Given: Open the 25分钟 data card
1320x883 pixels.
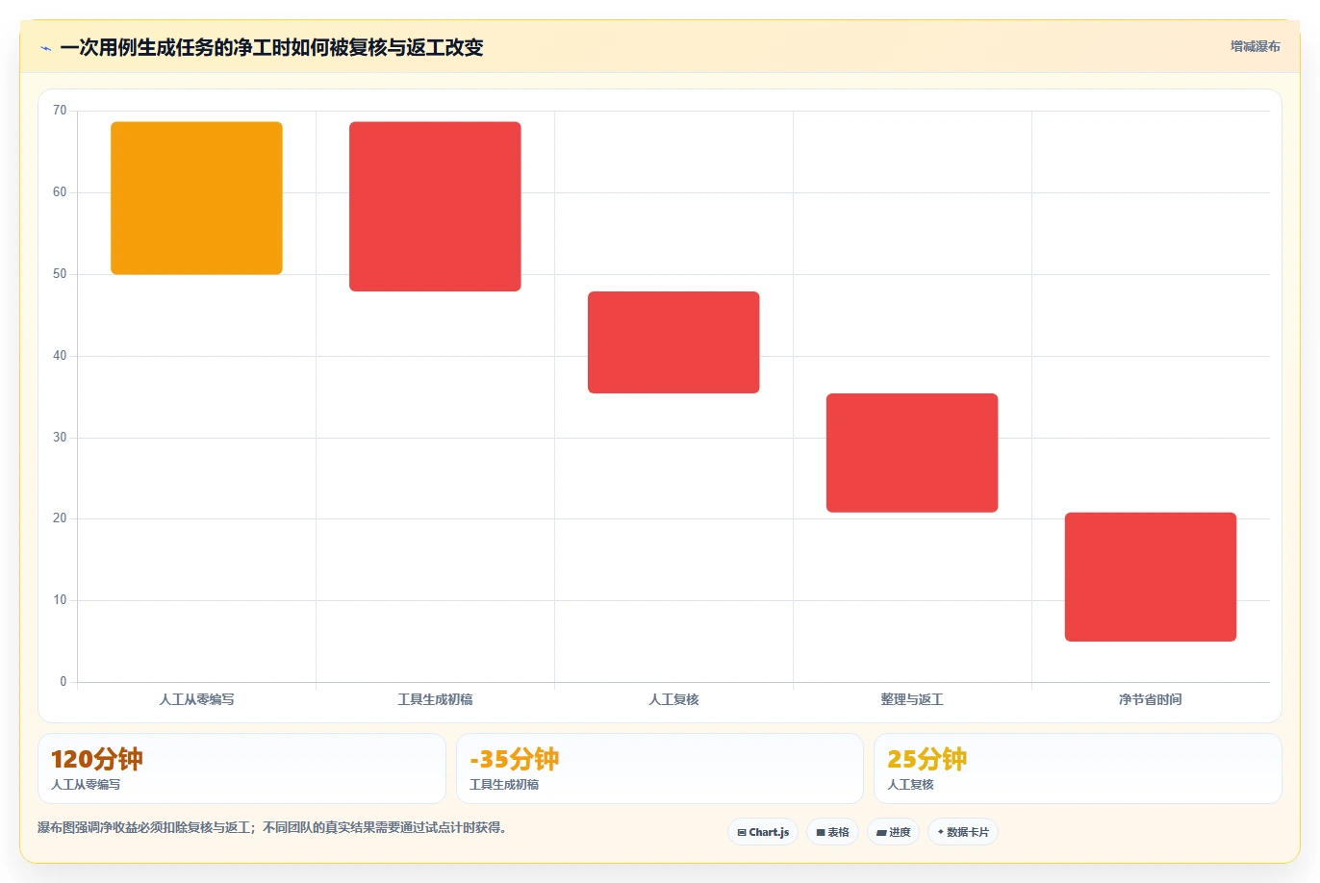Looking at the screenshot, I should 1078,769.
